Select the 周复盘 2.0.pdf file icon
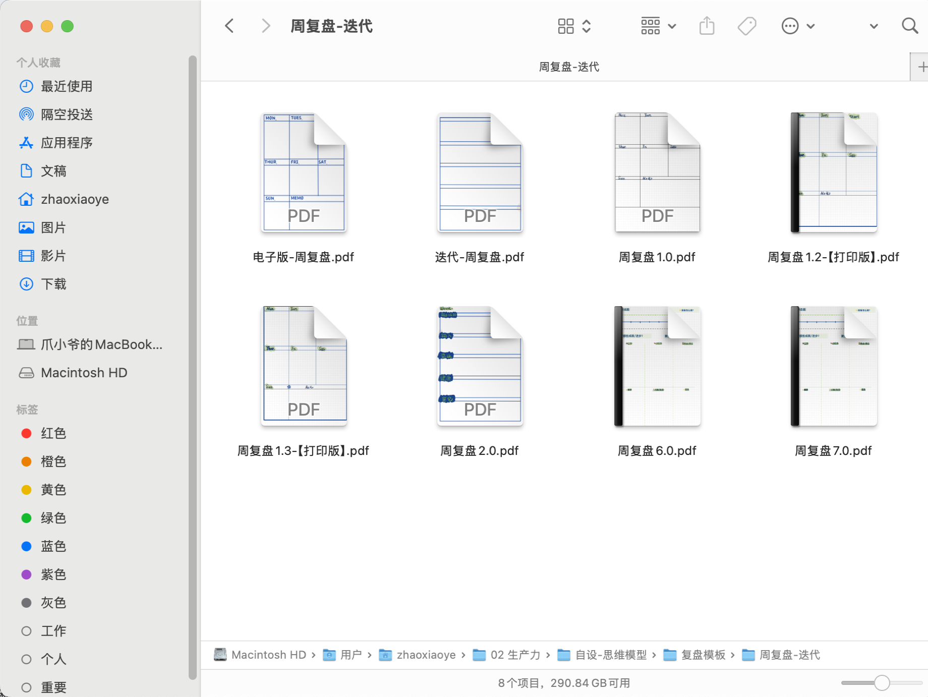 coord(480,366)
